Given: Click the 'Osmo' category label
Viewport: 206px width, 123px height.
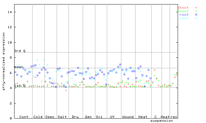Looking at the screenshot, I should [x=50, y=117].
